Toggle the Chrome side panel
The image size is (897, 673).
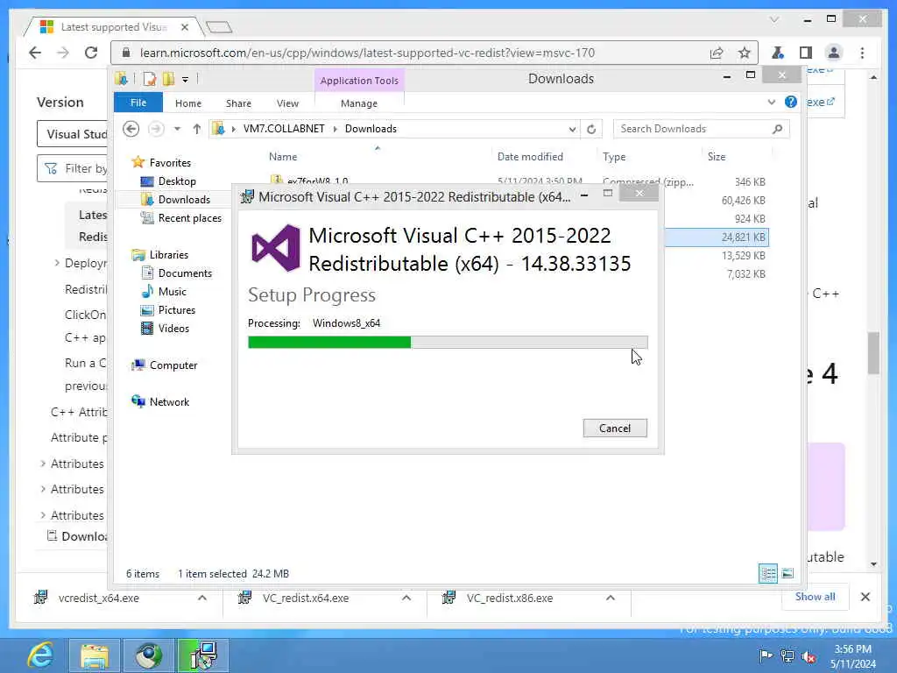point(806,53)
